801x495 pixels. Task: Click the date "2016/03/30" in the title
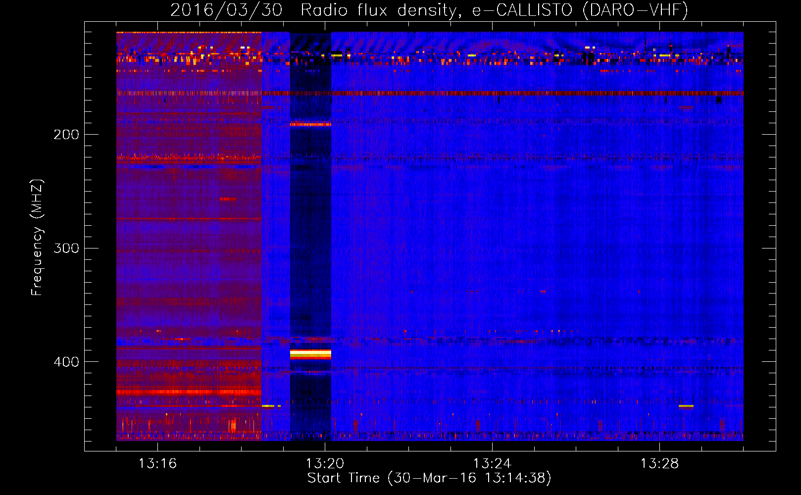coord(226,10)
